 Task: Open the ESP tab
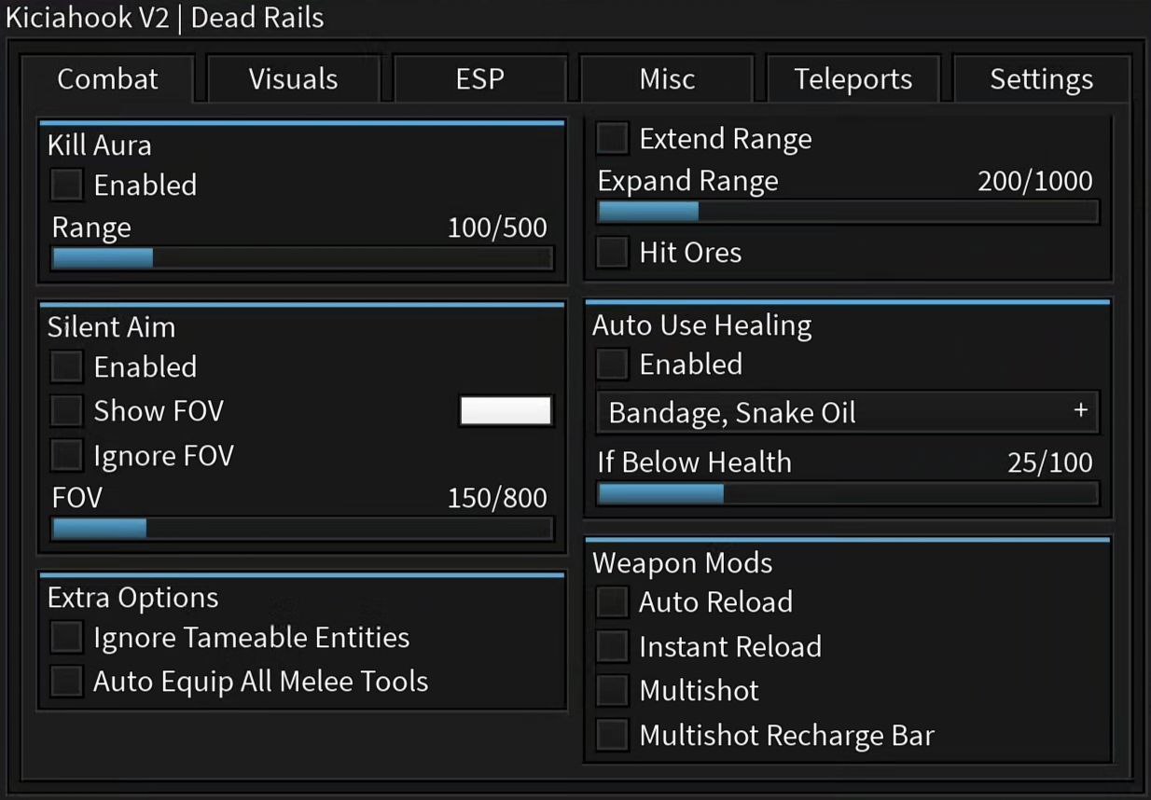tap(479, 79)
